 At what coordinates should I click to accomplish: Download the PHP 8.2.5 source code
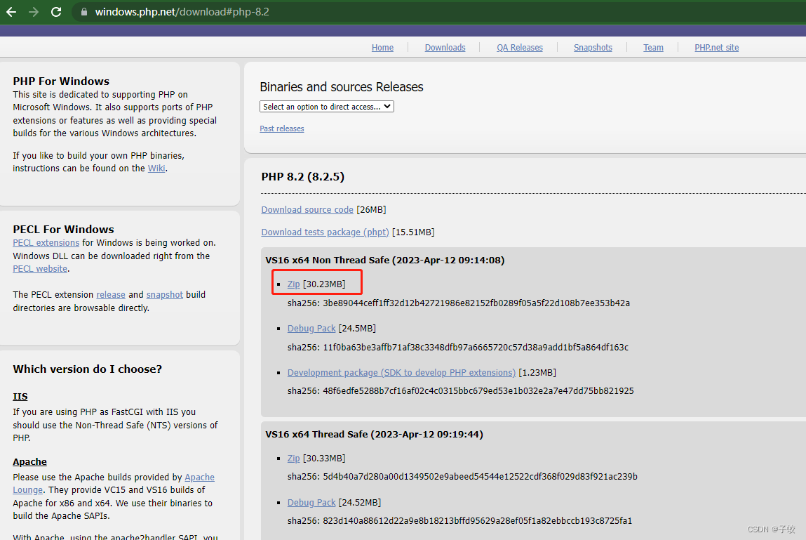[x=307, y=209]
